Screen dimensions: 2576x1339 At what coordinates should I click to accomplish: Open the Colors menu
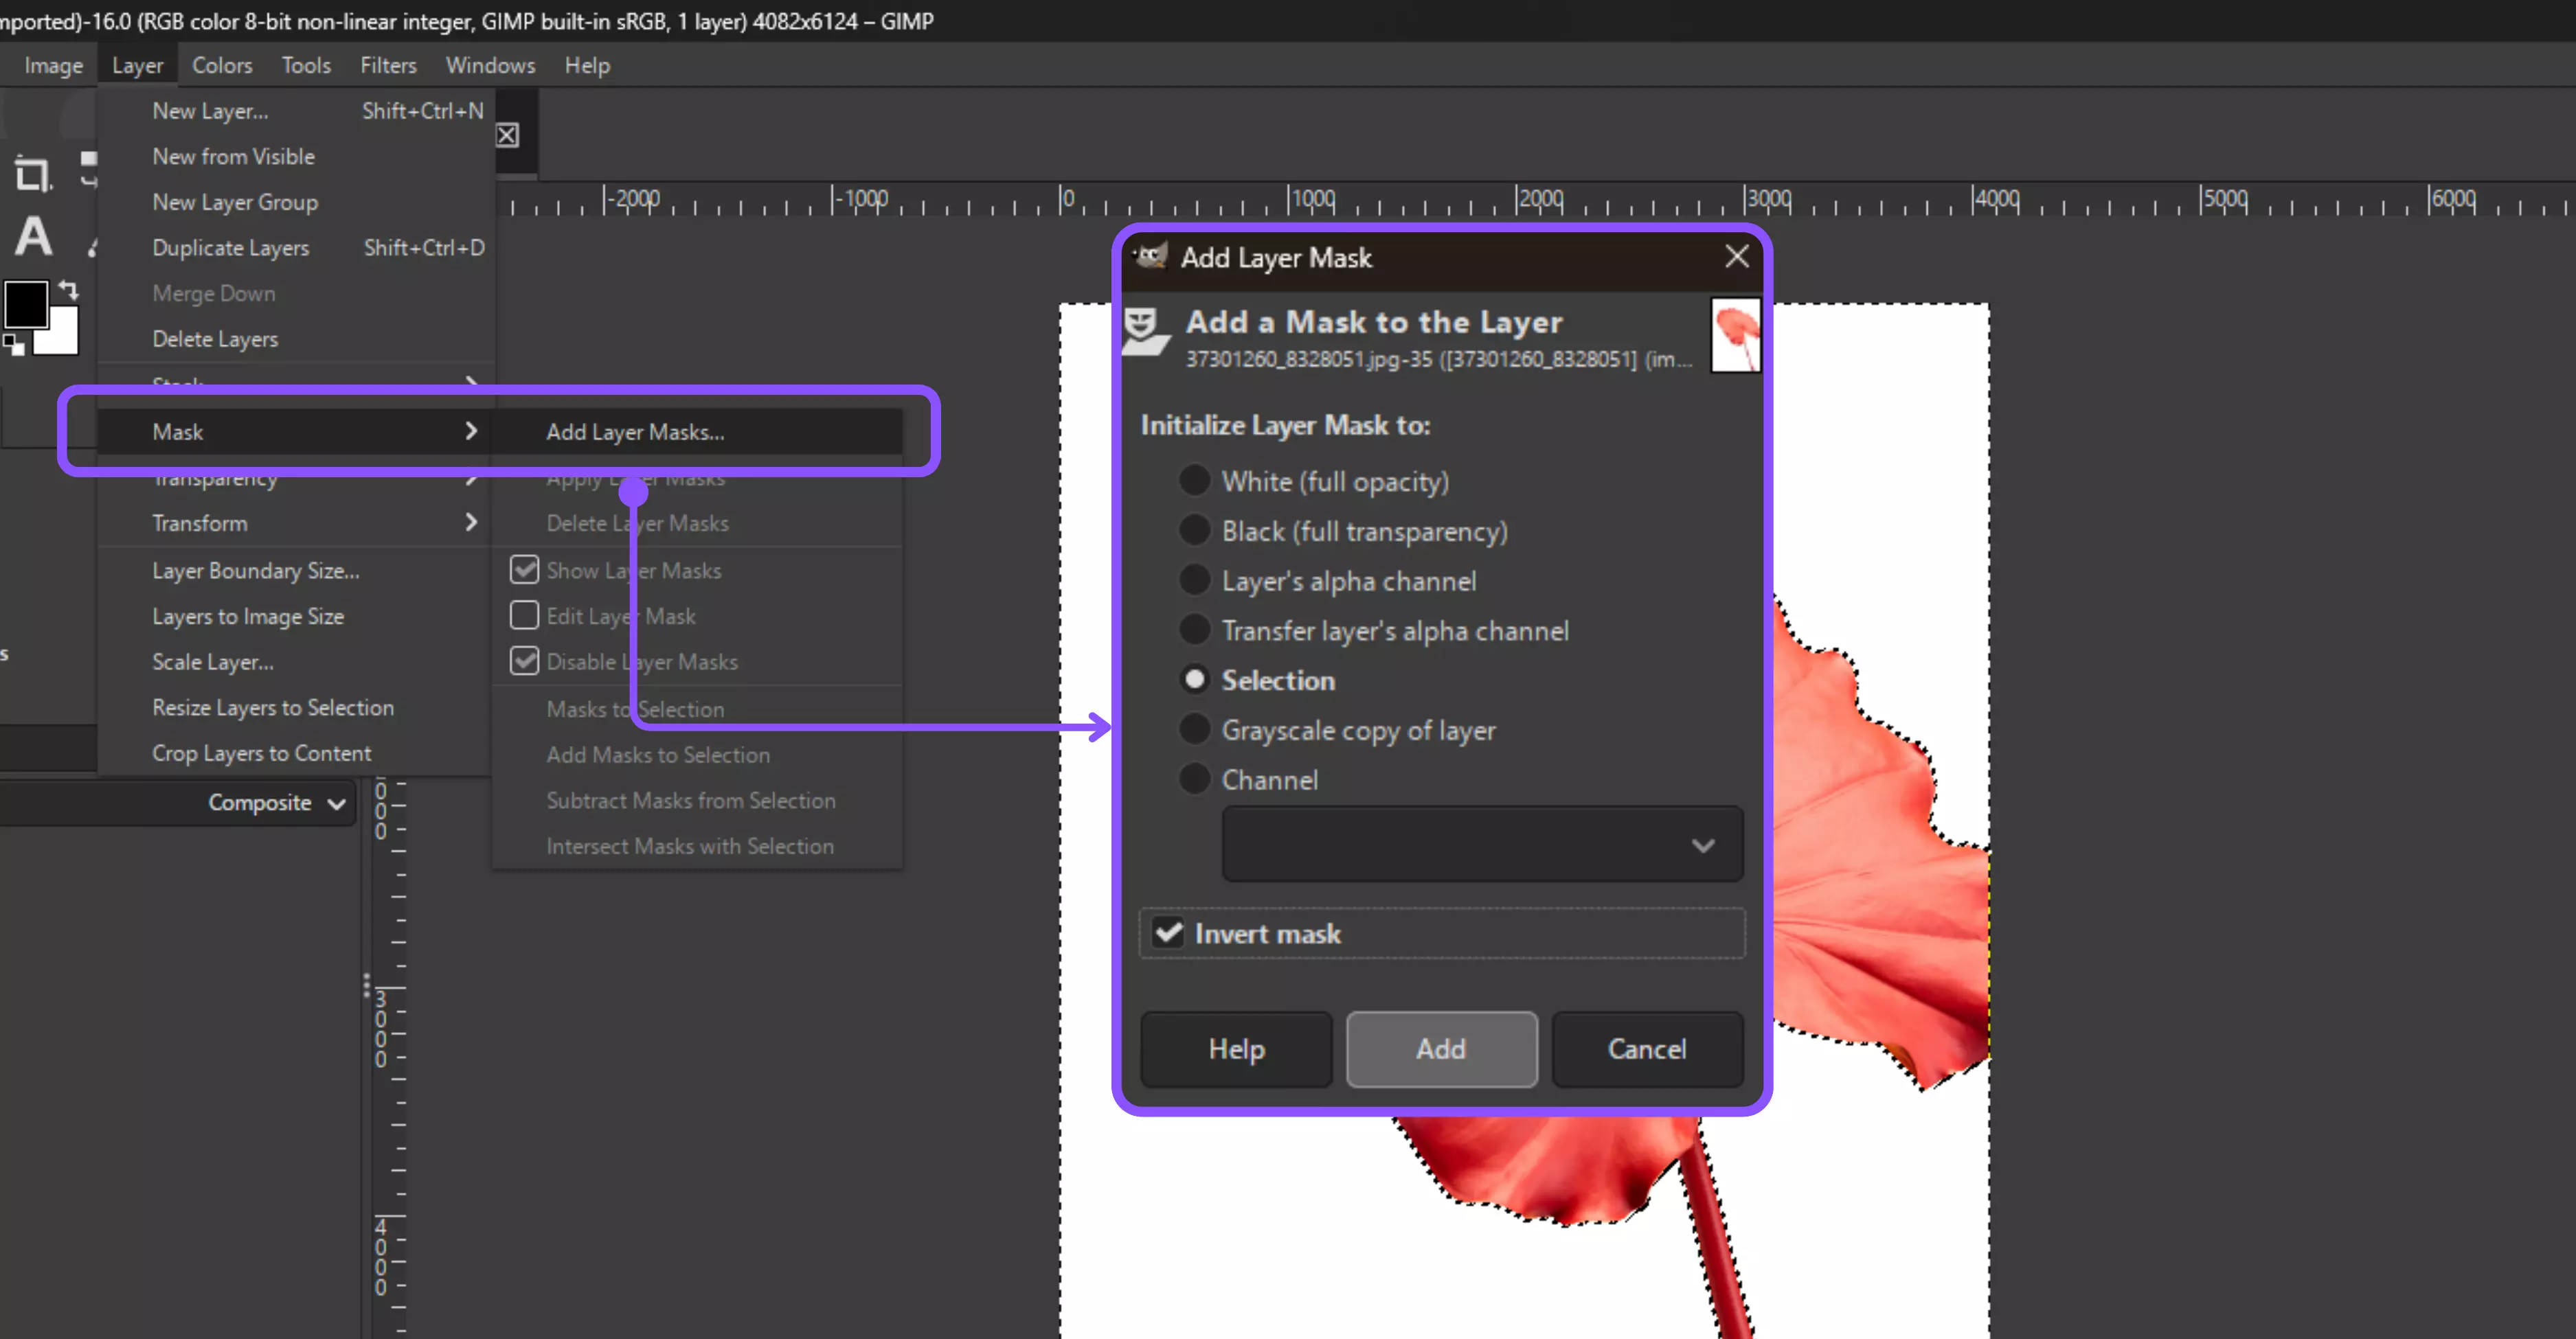coord(222,65)
